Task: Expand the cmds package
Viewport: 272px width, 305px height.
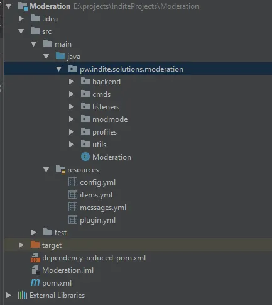Action: point(72,94)
